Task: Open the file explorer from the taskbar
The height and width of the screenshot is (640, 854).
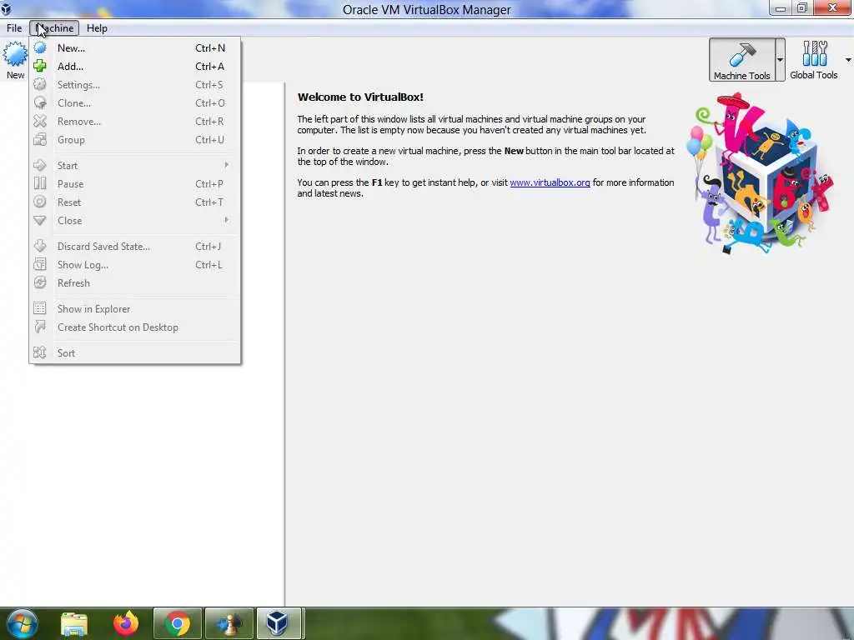Action: (x=74, y=623)
